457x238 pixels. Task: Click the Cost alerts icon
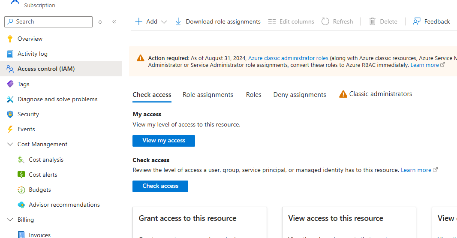click(21, 175)
